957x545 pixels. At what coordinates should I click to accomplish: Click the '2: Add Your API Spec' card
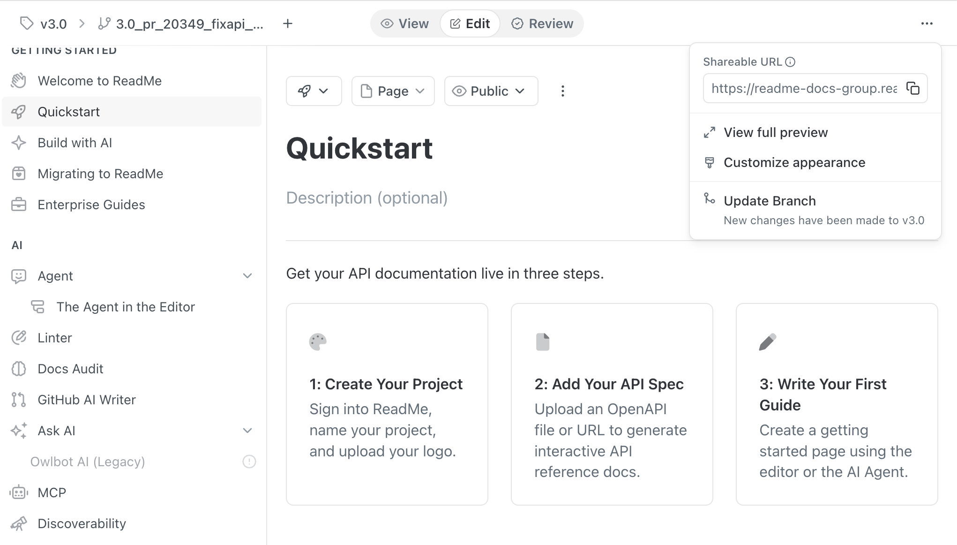[612, 404]
